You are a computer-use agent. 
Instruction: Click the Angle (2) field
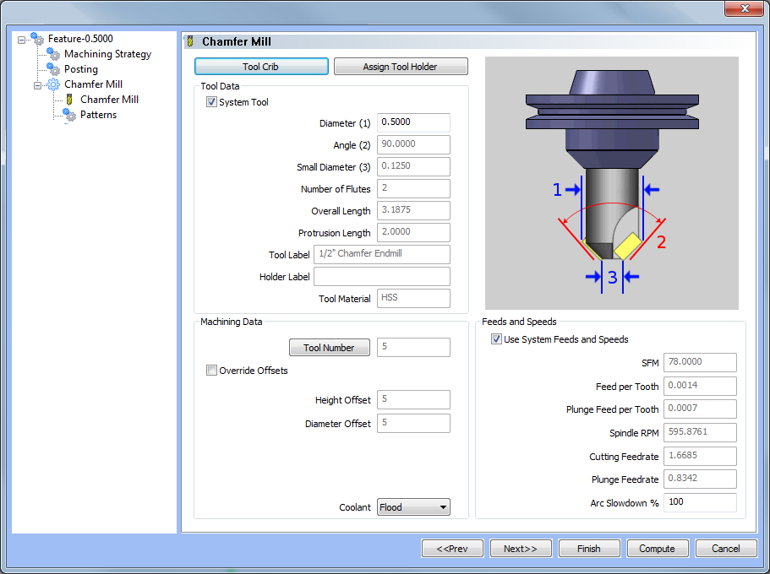coord(413,144)
